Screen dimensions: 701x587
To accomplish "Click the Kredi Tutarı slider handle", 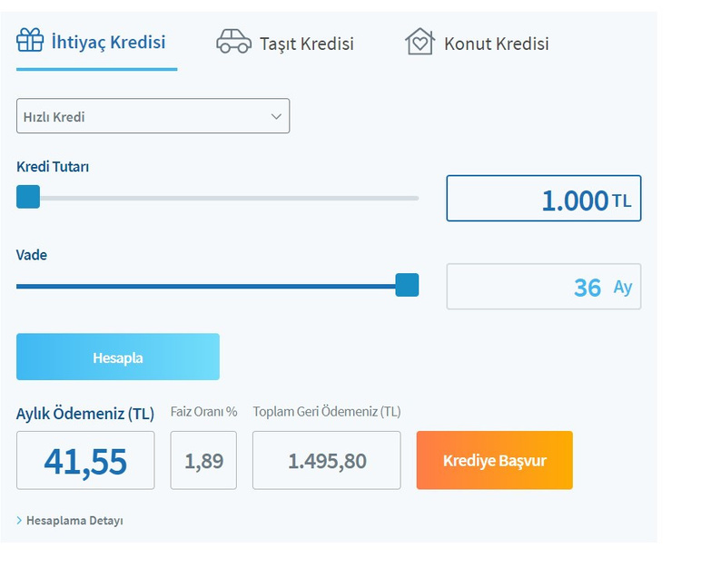I will (x=28, y=197).
